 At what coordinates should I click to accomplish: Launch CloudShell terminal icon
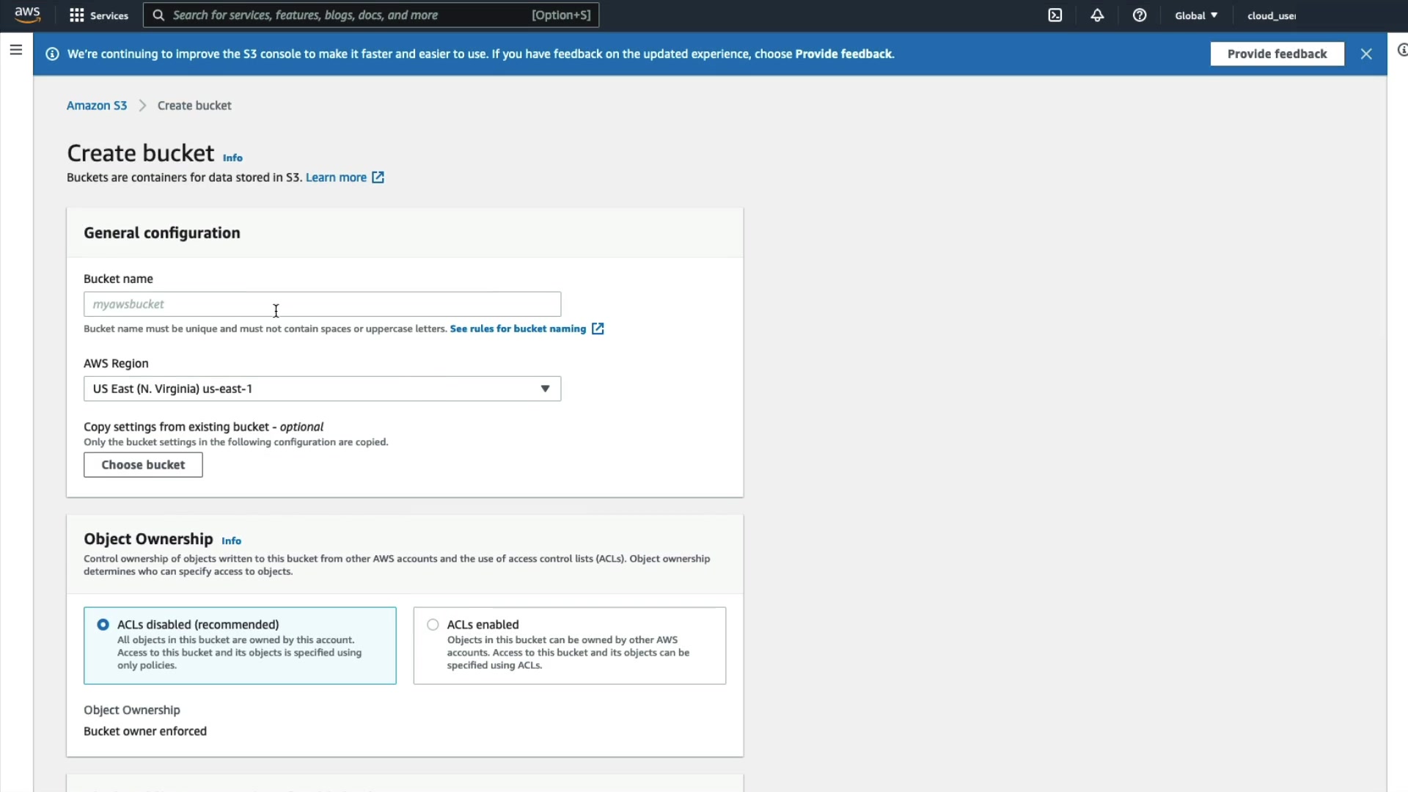click(x=1055, y=15)
